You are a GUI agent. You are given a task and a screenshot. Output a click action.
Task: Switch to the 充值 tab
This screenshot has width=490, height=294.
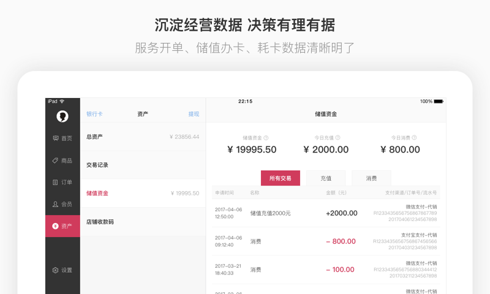tap(326, 178)
